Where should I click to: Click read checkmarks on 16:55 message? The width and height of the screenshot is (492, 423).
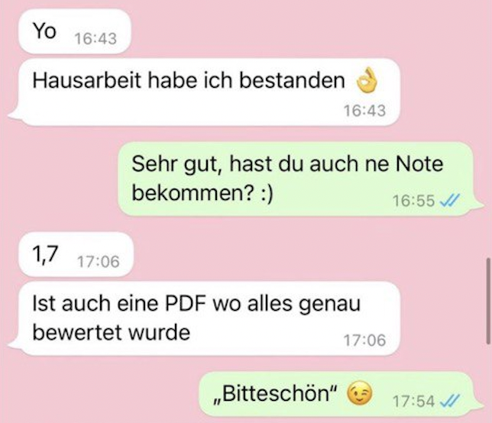point(450,200)
